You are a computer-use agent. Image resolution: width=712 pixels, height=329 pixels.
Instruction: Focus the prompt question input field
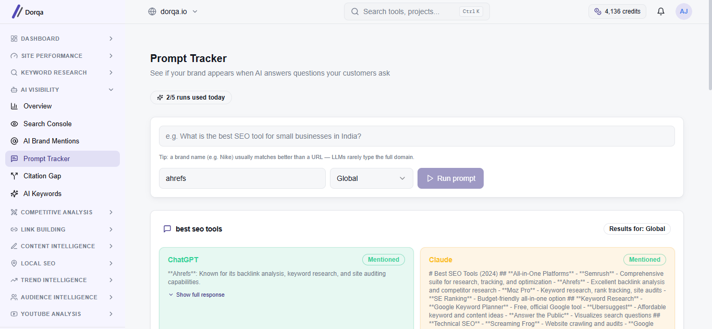pyautogui.click(x=417, y=136)
